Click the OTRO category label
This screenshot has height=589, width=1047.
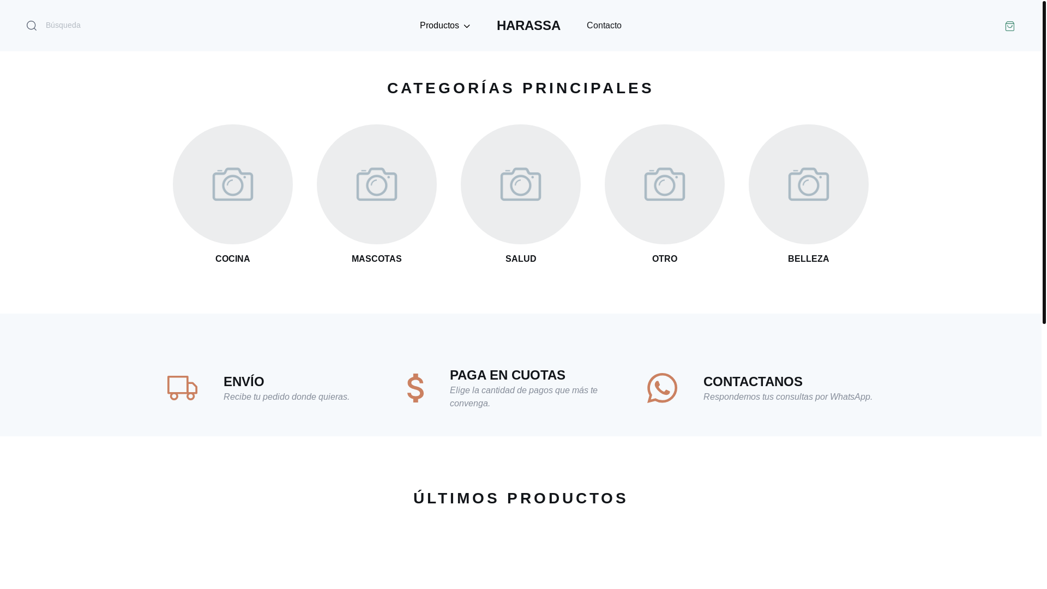(665, 259)
